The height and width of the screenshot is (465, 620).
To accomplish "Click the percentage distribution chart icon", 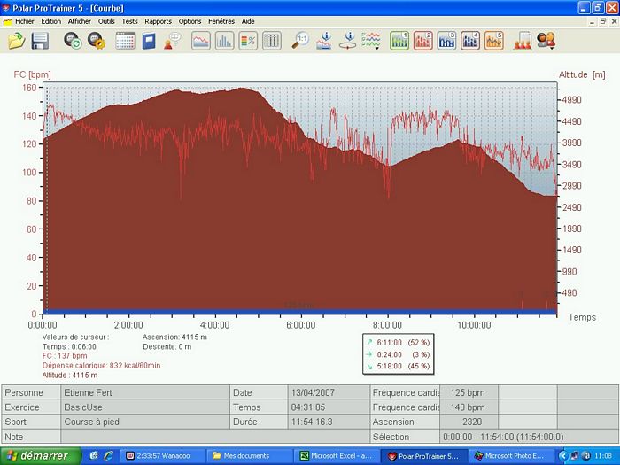I will click(248, 41).
